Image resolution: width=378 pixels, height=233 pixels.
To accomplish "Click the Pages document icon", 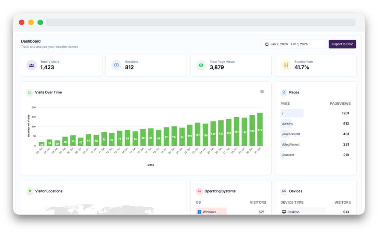I will click(284, 92).
